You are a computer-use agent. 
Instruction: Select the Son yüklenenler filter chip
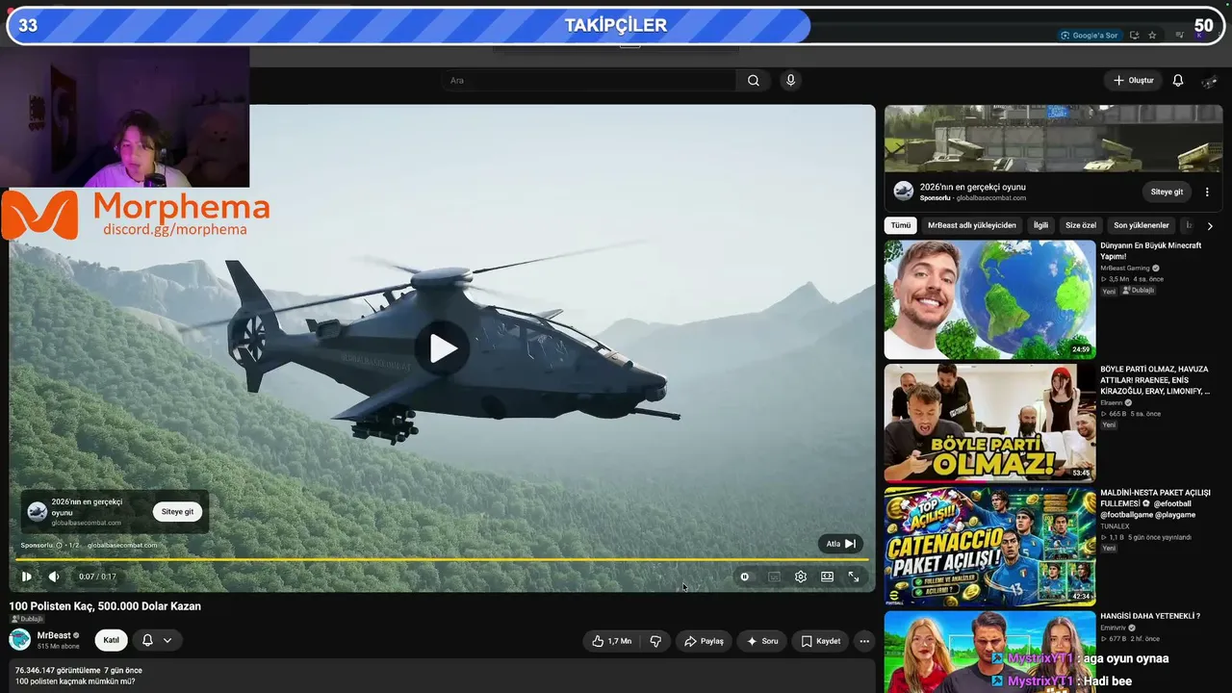point(1142,225)
